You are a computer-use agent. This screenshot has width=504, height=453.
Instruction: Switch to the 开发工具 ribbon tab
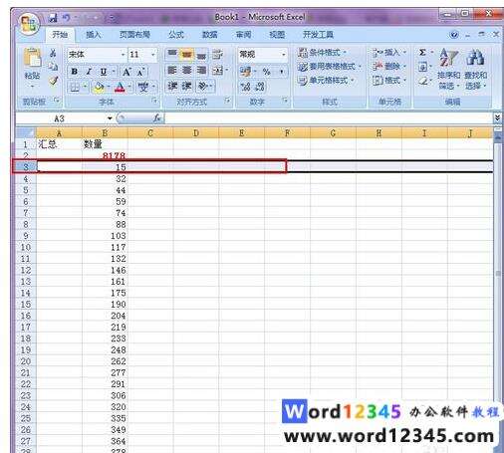[x=318, y=35]
